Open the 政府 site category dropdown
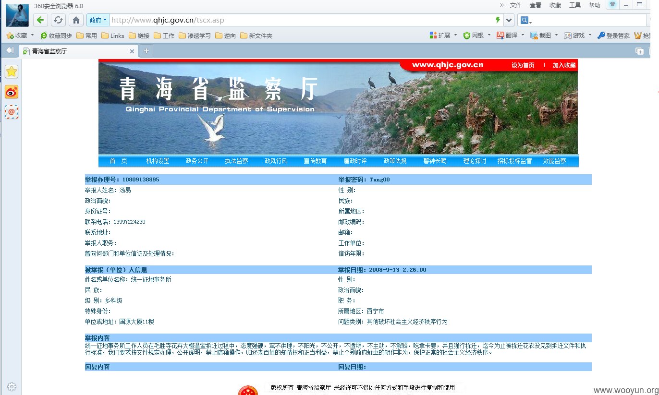The width and height of the screenshot is (659, 395). (98, 20)
